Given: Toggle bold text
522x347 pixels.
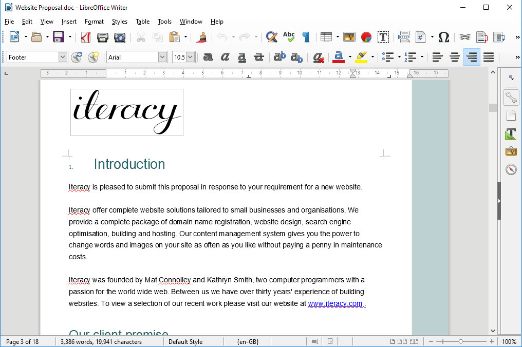Looking at the screenshot, I should (x=208, y=57).
